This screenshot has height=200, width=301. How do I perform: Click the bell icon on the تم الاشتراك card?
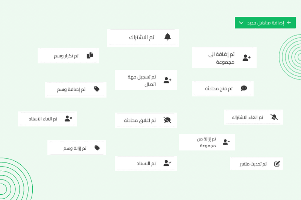pos(167,37)
